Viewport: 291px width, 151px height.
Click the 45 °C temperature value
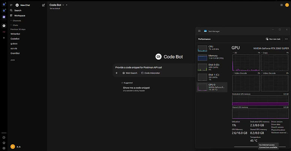pyautogui.click(x=253, y=141)
